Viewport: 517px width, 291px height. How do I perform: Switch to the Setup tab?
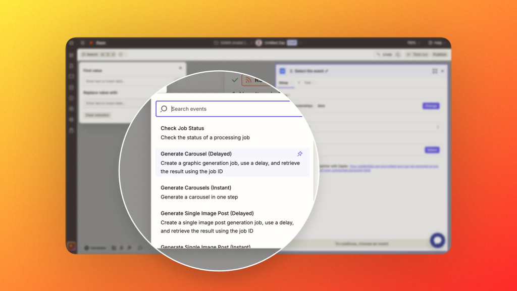[284, 82]
